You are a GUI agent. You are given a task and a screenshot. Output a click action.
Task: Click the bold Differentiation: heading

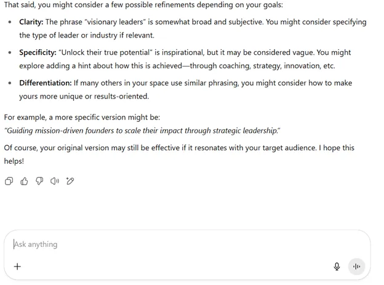[46, 83]
